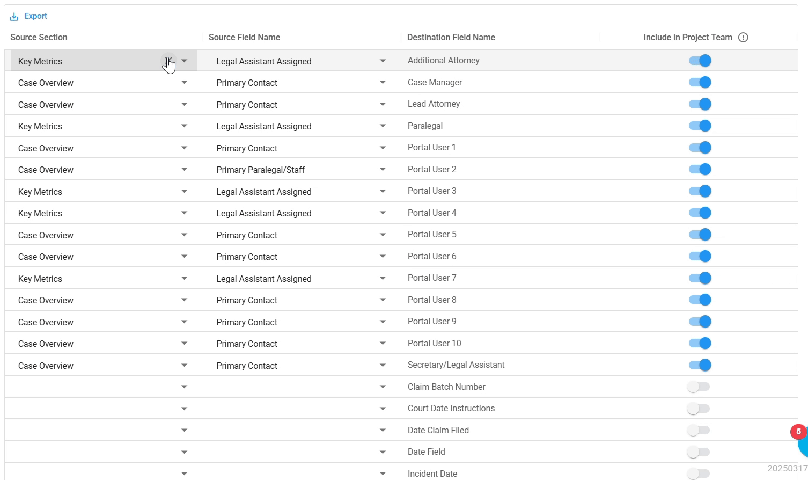Switch off the Portal User 1 toggle

[x=700, y=148]
